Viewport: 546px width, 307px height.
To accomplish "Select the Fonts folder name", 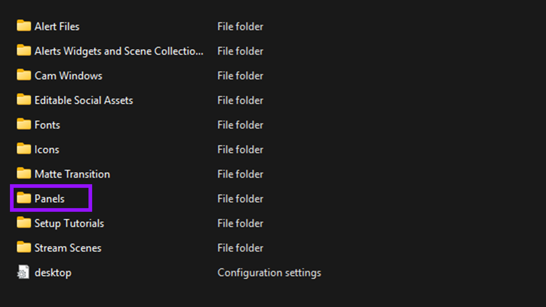I will click(x=47, y=125).
